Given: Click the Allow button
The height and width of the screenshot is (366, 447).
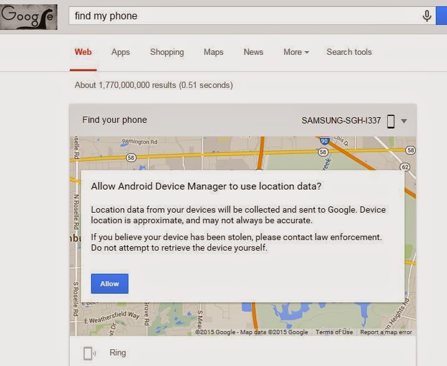Looking at the screenshot, I should tap(110, 284).
